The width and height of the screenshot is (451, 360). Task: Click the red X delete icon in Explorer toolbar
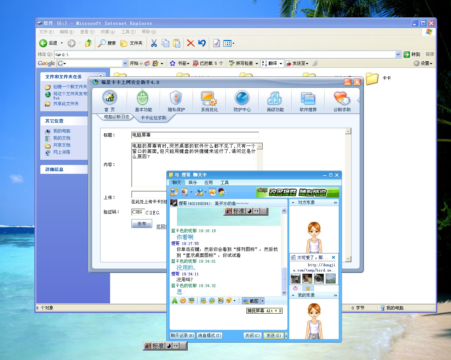(x=190, y=43)
